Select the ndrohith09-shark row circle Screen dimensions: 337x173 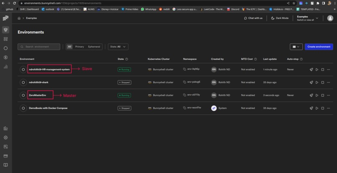pyautogui.click(x=23, y=82)
